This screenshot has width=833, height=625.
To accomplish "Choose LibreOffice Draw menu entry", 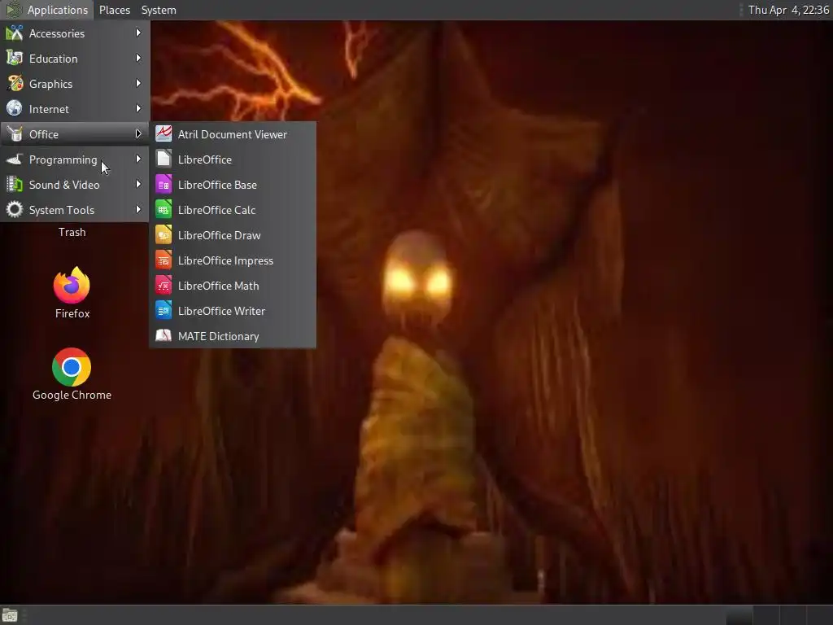I will click(233, 235).
